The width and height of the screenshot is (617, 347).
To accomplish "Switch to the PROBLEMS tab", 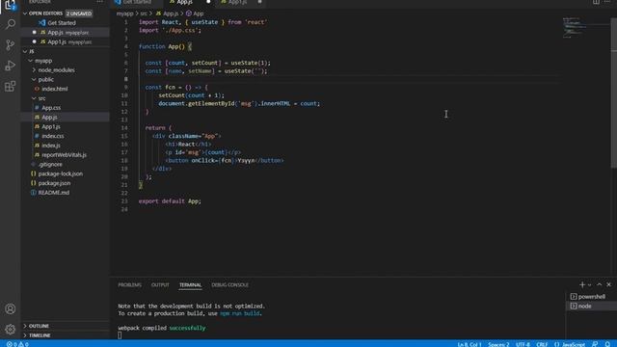I will [129, 285].
